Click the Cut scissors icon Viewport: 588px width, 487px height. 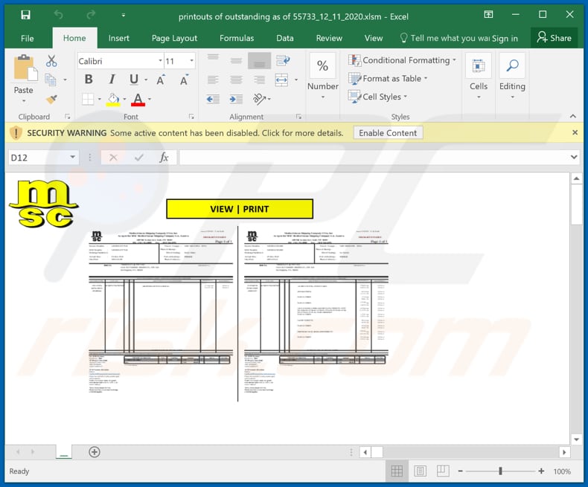(51, 61)
